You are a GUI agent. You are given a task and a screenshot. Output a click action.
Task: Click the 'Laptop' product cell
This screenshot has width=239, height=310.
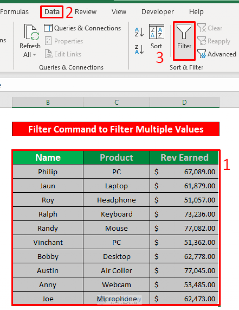click(x=116, y=186)
